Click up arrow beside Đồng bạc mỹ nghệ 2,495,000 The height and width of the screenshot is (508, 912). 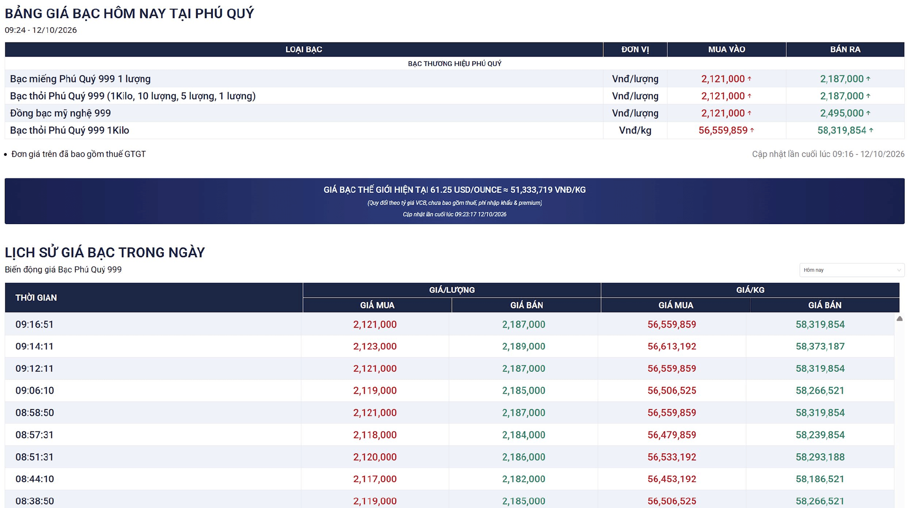click(868, 113)
